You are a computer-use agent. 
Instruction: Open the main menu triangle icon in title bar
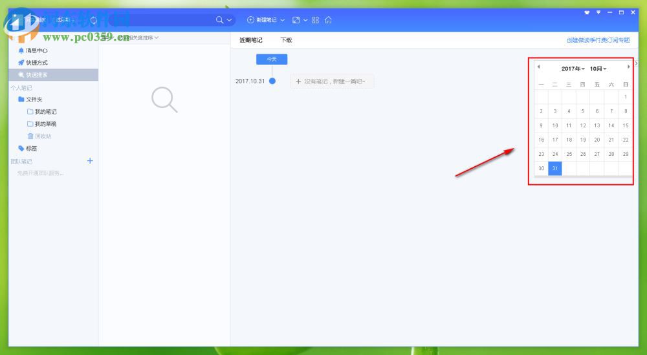[x=598, y=12]
